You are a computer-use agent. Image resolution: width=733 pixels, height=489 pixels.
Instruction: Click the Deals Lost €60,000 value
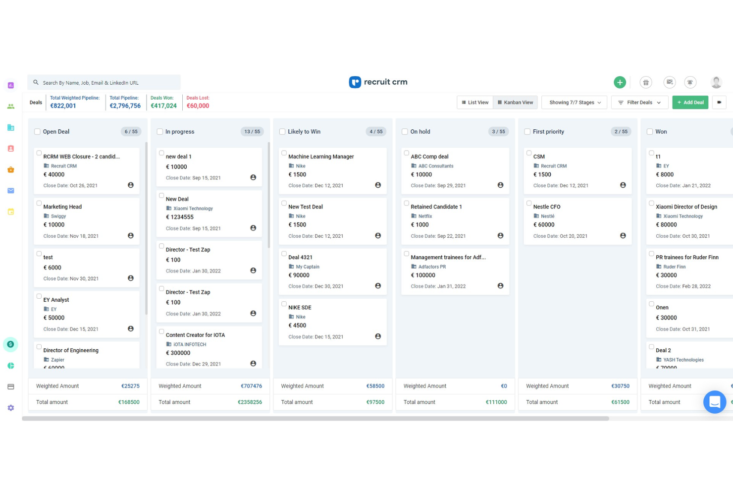(x=198, y=106)
